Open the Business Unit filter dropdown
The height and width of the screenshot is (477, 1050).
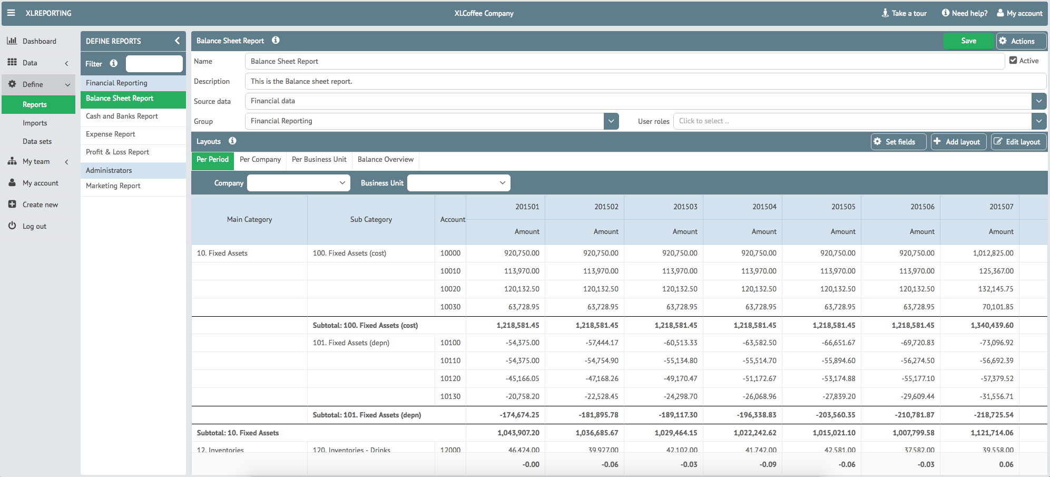[x=459, y=183]
